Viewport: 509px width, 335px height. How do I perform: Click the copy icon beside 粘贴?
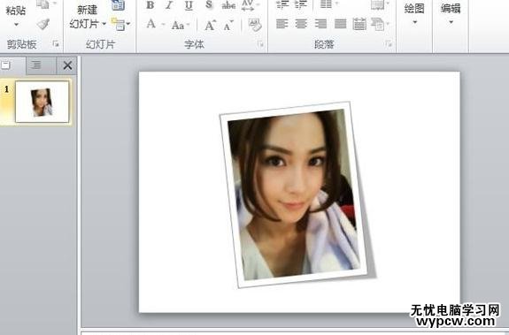[x=43, y=4]
